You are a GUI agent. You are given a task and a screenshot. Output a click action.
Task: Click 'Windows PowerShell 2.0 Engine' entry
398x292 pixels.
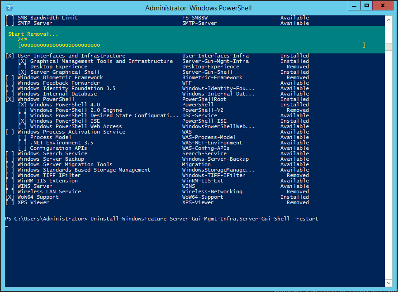[76, 110]
